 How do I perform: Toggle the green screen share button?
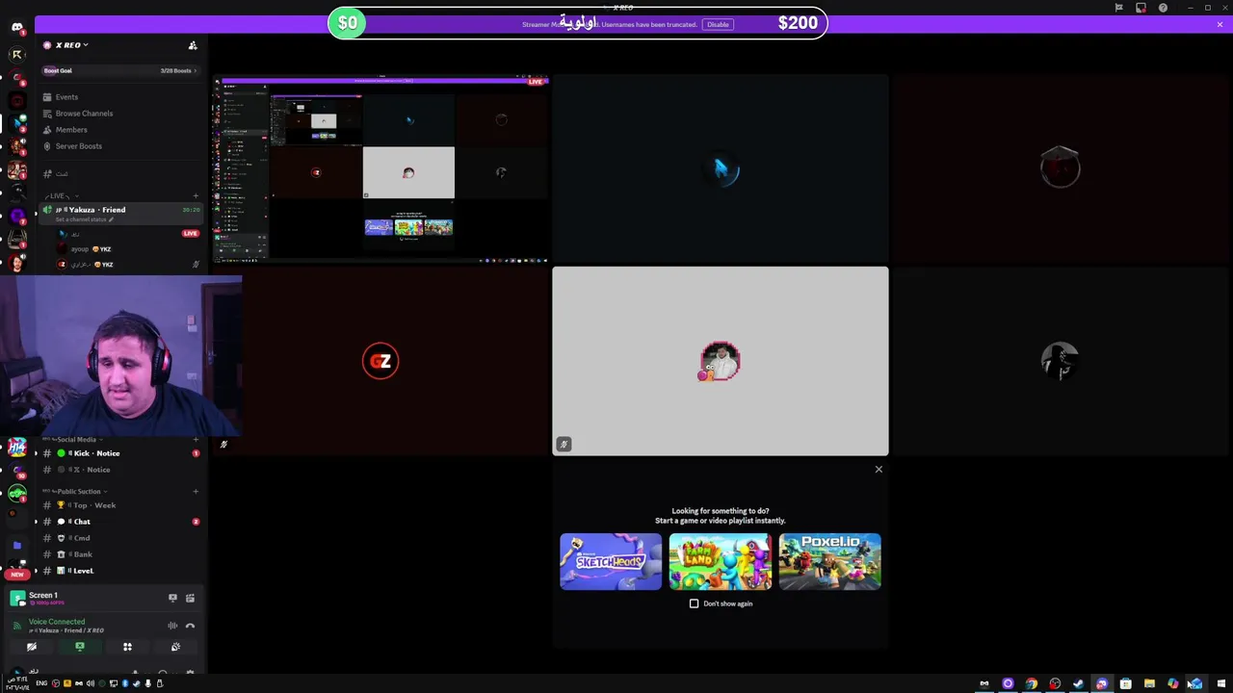tap(80, 647)
